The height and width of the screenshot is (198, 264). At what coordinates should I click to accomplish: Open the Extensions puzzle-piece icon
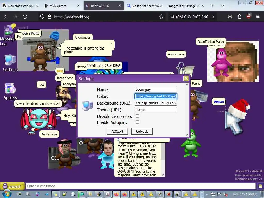click(239, 17)
